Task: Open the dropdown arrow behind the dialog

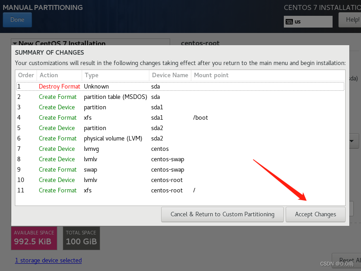Action: (x=352, y=141)
